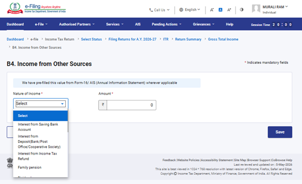
Task: Open the e-File menu
Action: [41, 24]
